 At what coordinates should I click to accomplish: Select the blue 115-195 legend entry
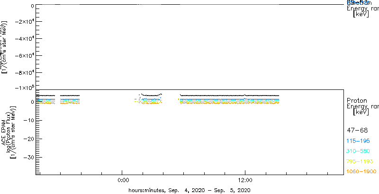358,141
